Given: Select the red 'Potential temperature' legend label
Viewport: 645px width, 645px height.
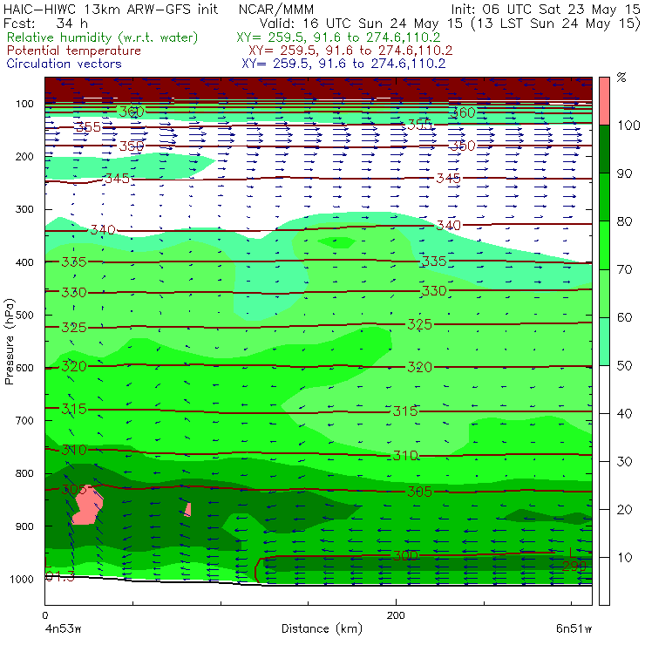Looking at the screenshot, I should pos(74,51).
